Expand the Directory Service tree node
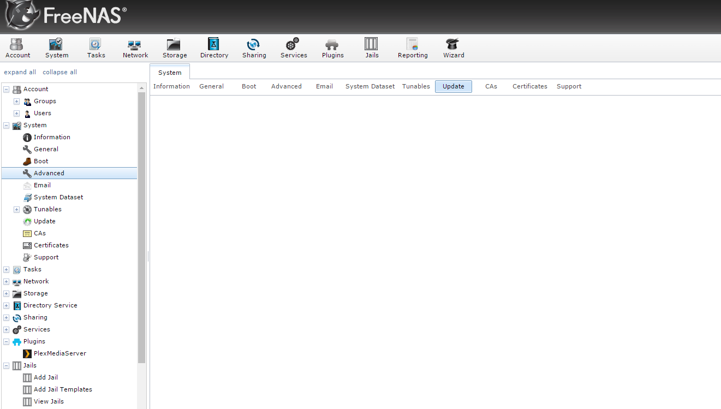Viewport: 721px width, 409px height. pyautogui.click(x=7, y=306)
